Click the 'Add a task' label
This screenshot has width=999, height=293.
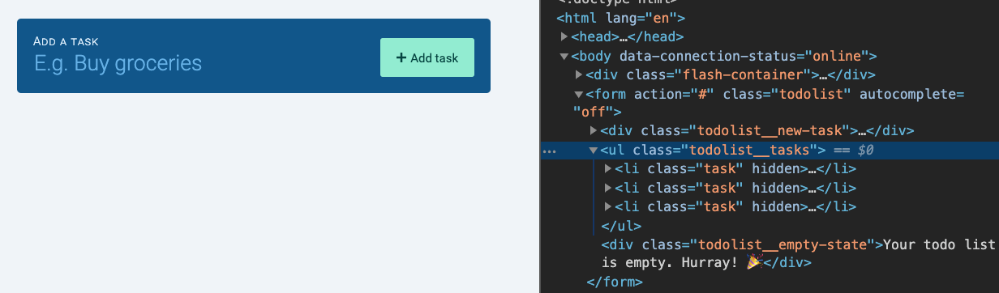tap(66, 40)
